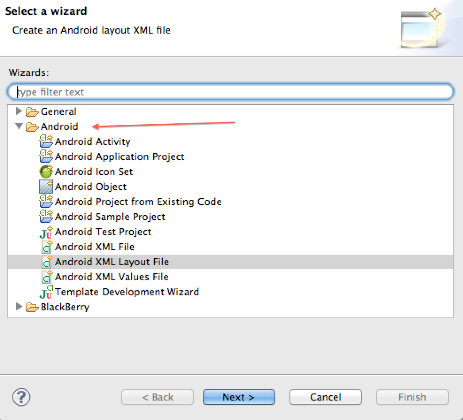Click the green Android Icon Set icon
Viewport: 463px width, 420px height.
[46, 172]
